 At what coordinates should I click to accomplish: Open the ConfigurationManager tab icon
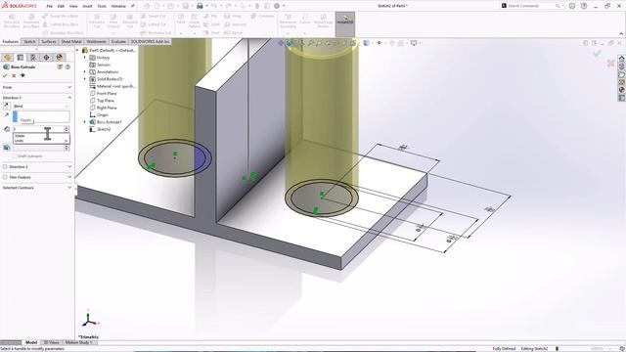pos(33,58)
